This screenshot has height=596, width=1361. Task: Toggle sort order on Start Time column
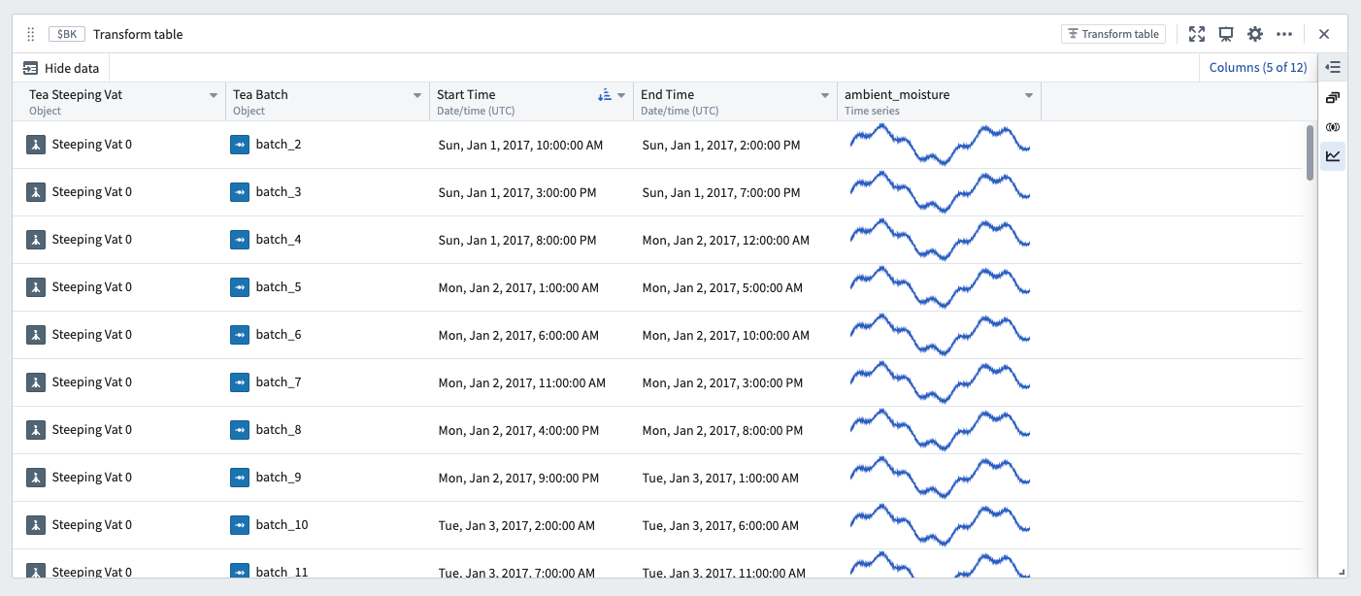(x=605, y=93)
